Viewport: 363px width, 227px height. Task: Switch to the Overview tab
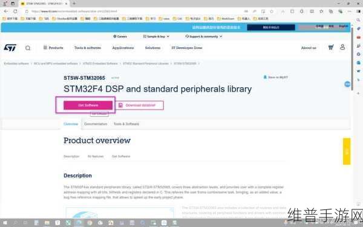(71, 124)
